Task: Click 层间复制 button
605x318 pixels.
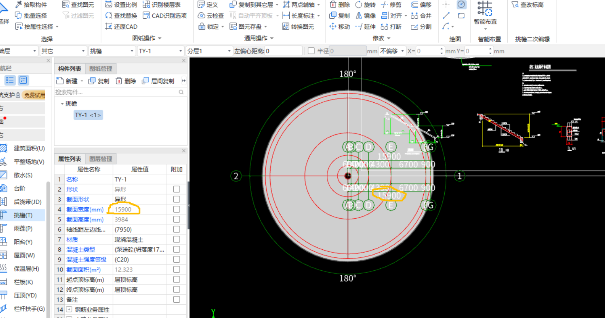Action: pyautogui.click(x=158, y=81)
